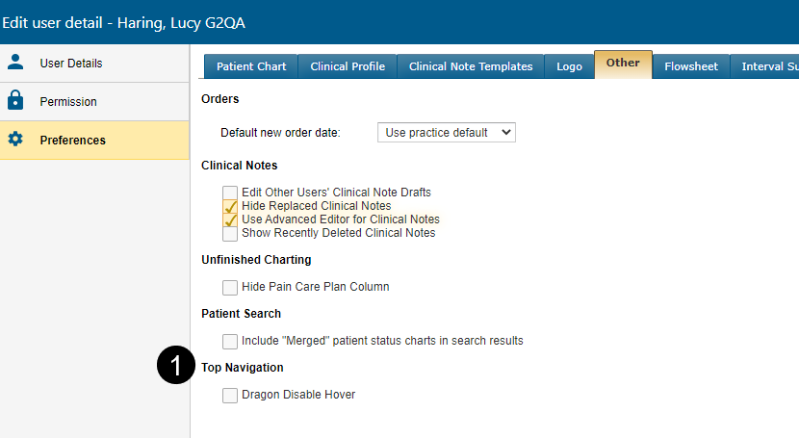Select the Clinical Note Templates tab
Image resolution: width=799 pixels, height=438 pixels.
pos(471,66)
